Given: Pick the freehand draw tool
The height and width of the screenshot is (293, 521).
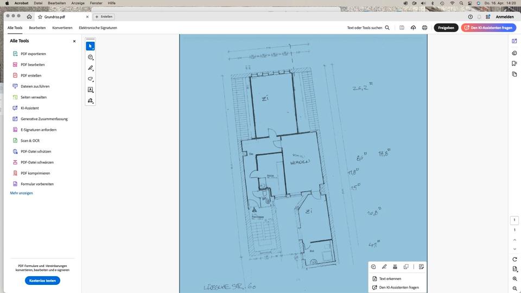Looking at the screenshot, I should point(90,79).
